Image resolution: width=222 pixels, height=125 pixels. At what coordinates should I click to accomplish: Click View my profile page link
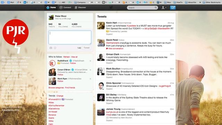click(x=63, y=19)
